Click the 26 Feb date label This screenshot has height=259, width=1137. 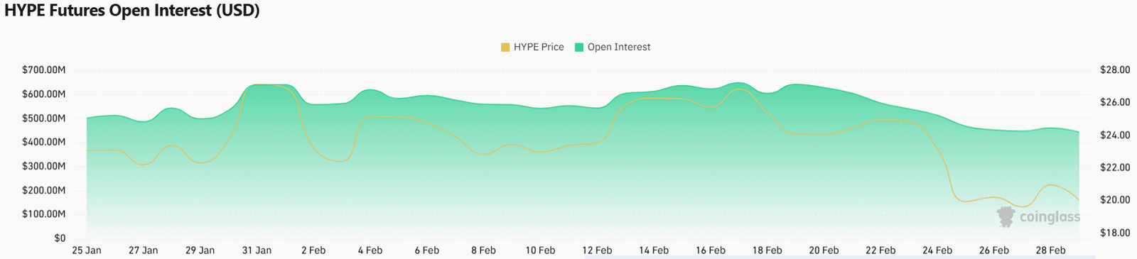coord(994,250)
